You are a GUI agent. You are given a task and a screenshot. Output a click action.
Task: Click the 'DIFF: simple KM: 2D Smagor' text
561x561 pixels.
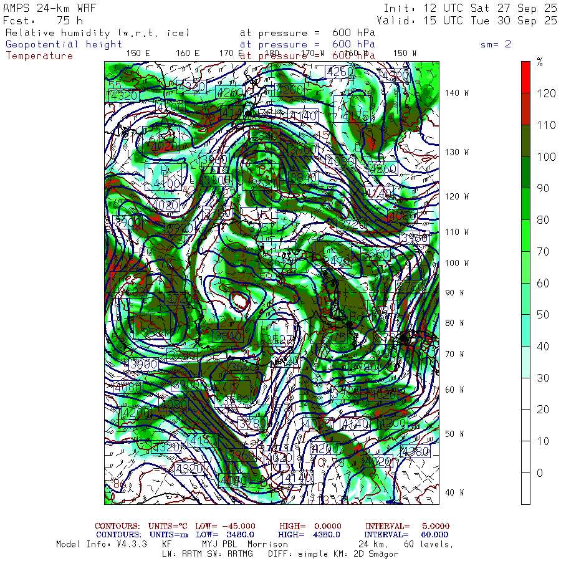333,554
